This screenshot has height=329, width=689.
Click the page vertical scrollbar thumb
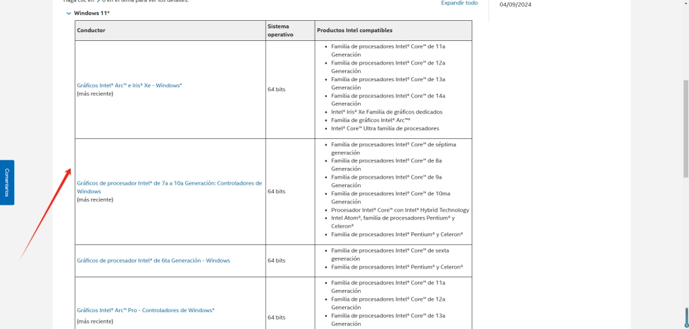686,128
